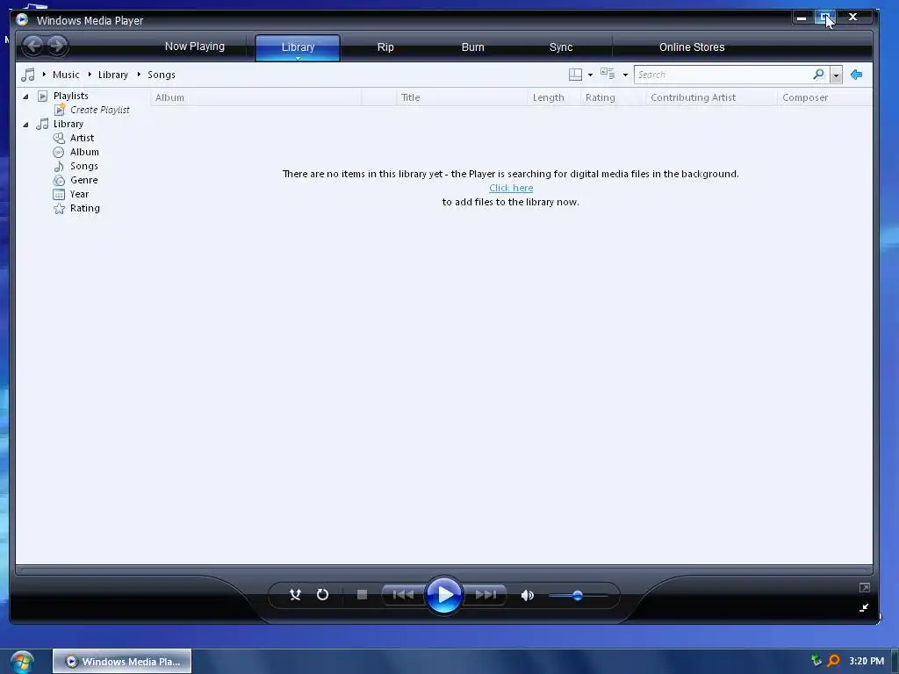Open the Online Stores tab

pyautogui.click(x=692, y=47)
